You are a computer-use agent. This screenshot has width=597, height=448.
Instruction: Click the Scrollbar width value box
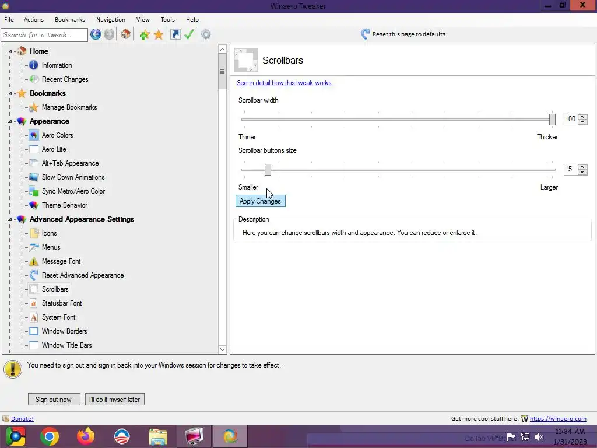click(x=571, y=119)
